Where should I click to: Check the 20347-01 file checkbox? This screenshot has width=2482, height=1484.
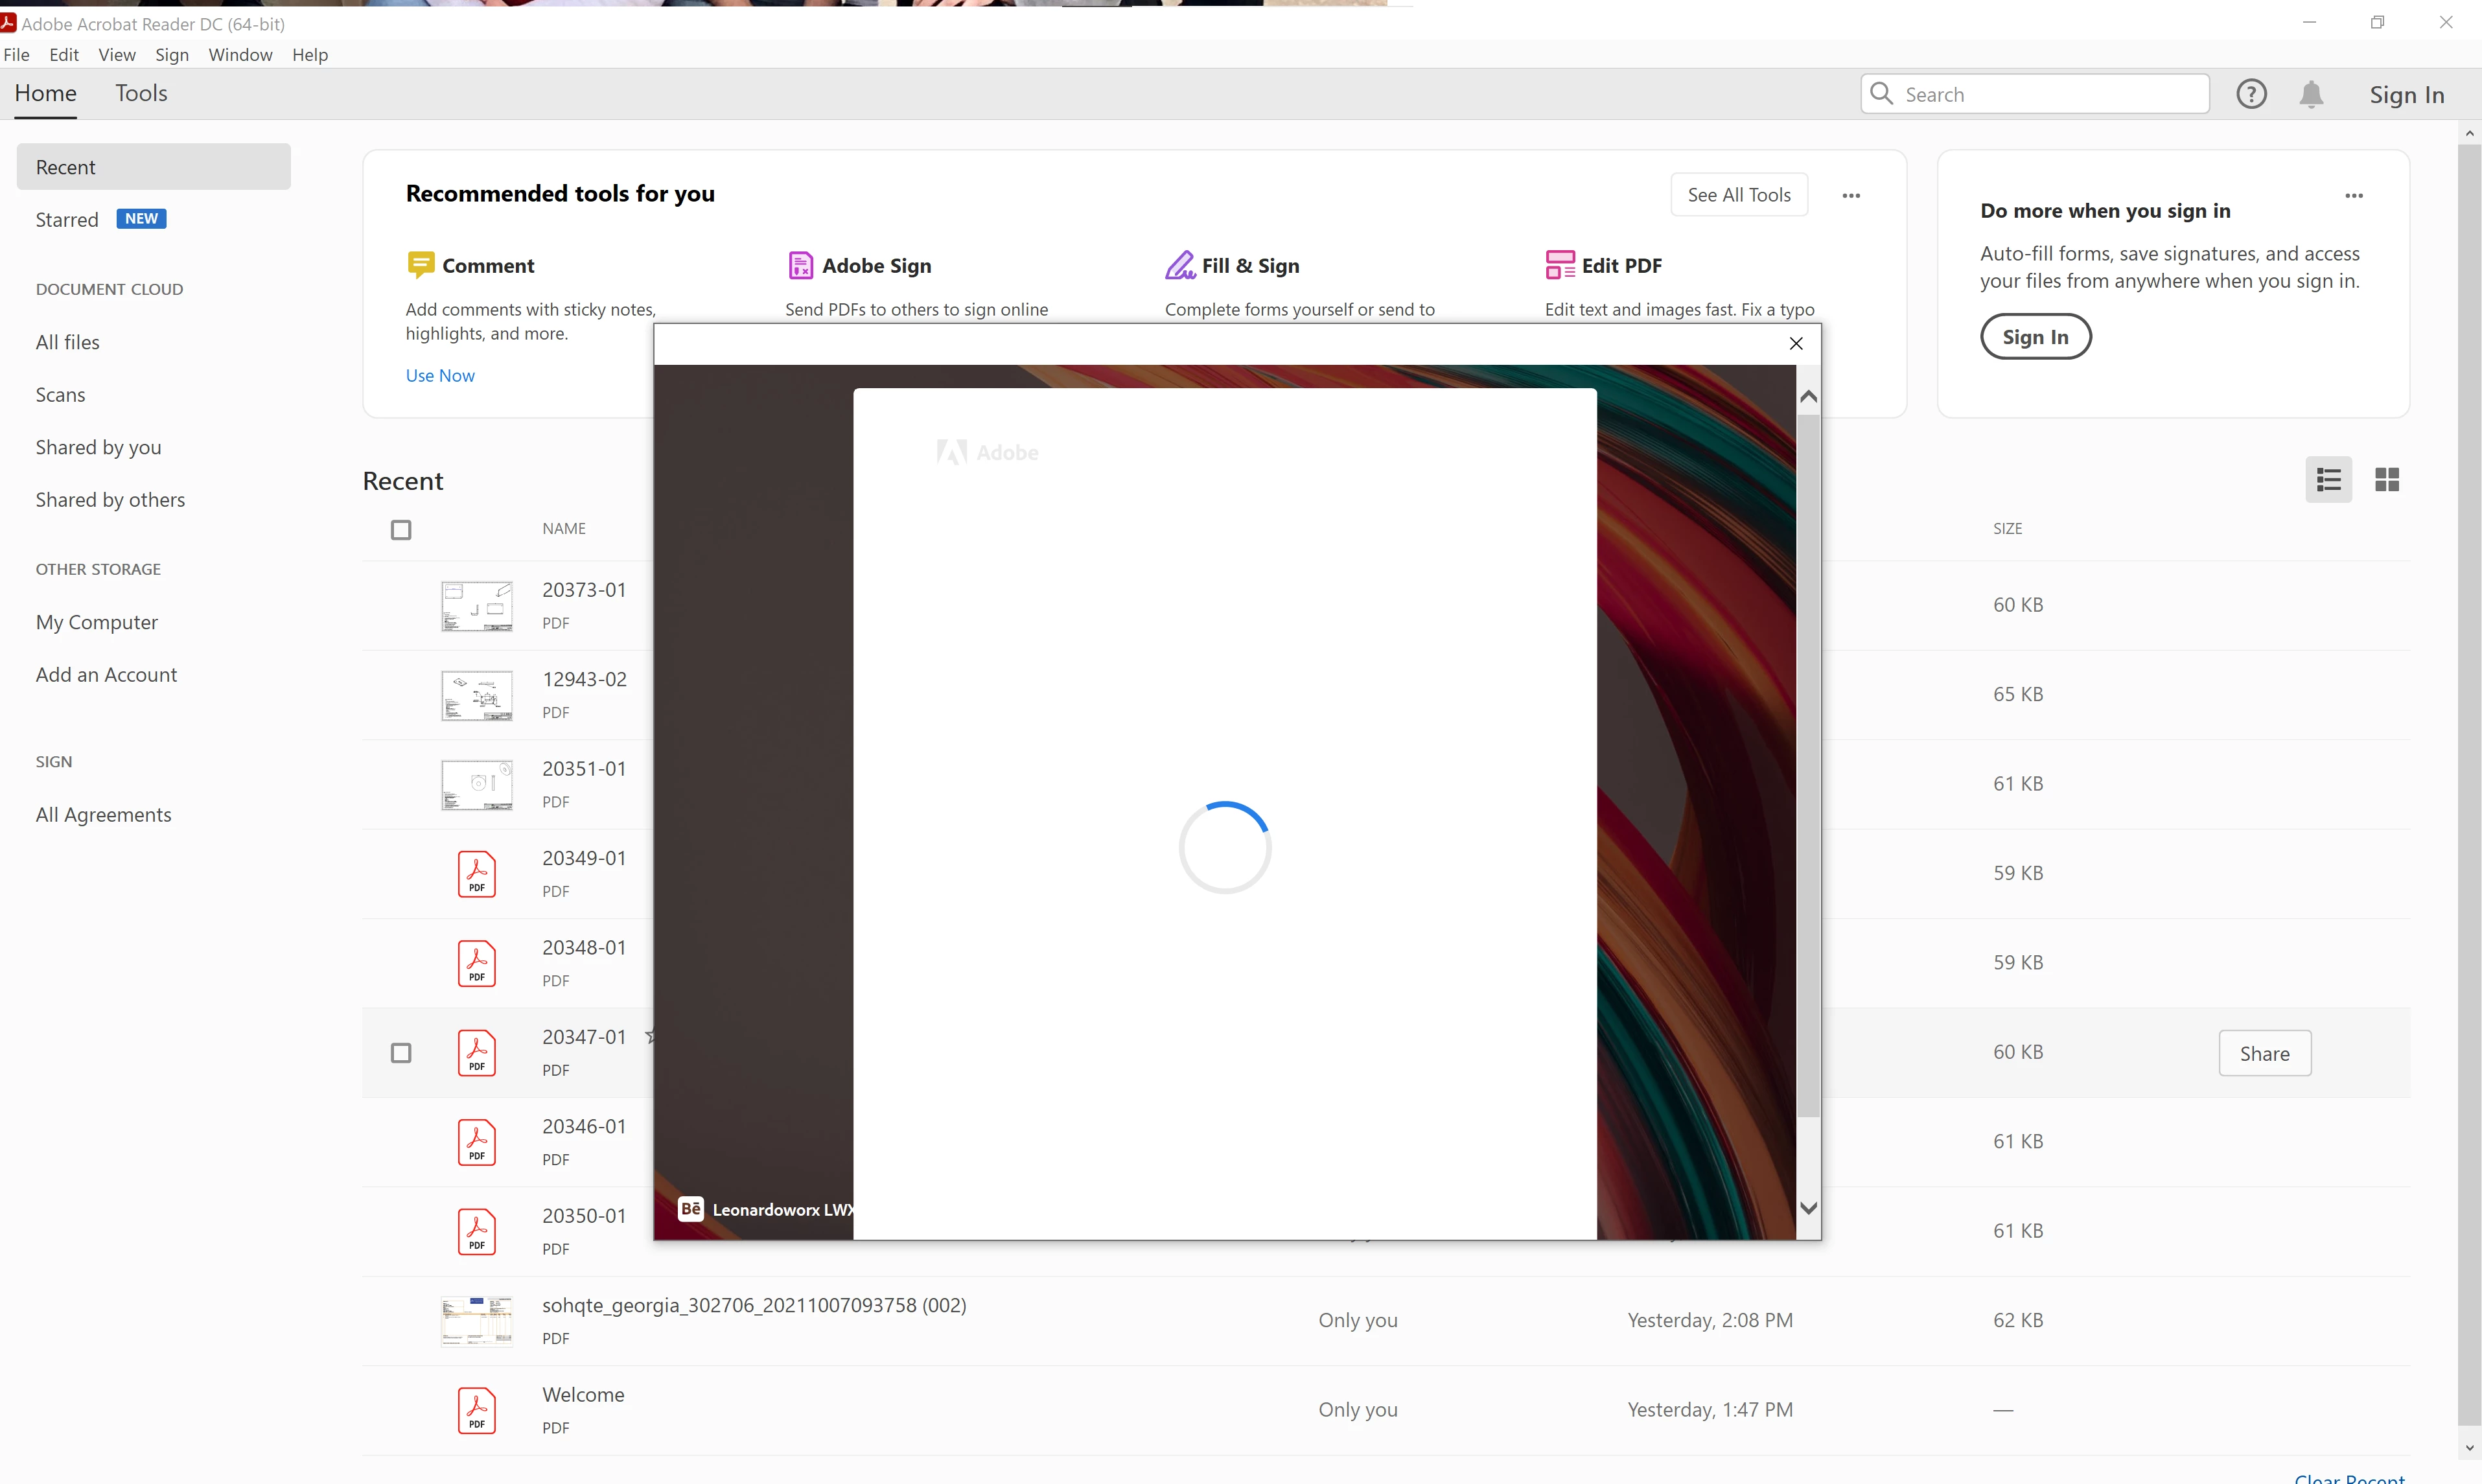point(401,1053)
